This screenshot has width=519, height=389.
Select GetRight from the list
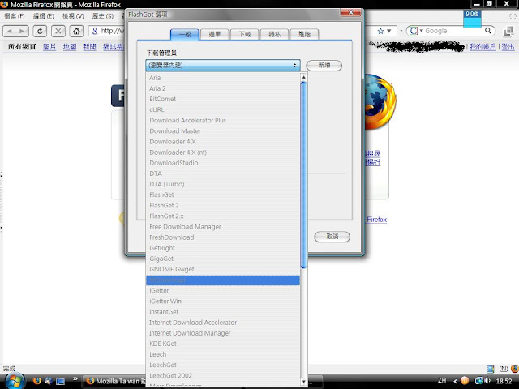tap(223, 248)
